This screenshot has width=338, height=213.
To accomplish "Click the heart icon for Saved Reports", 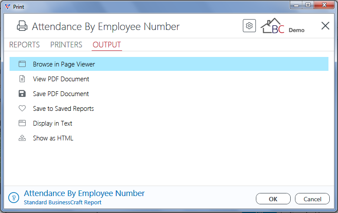I will click(x=22, y=108).
